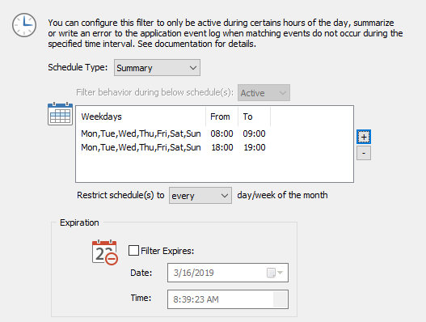
Task: Open the calendar picker in Date field
Action: coord(275,273)
